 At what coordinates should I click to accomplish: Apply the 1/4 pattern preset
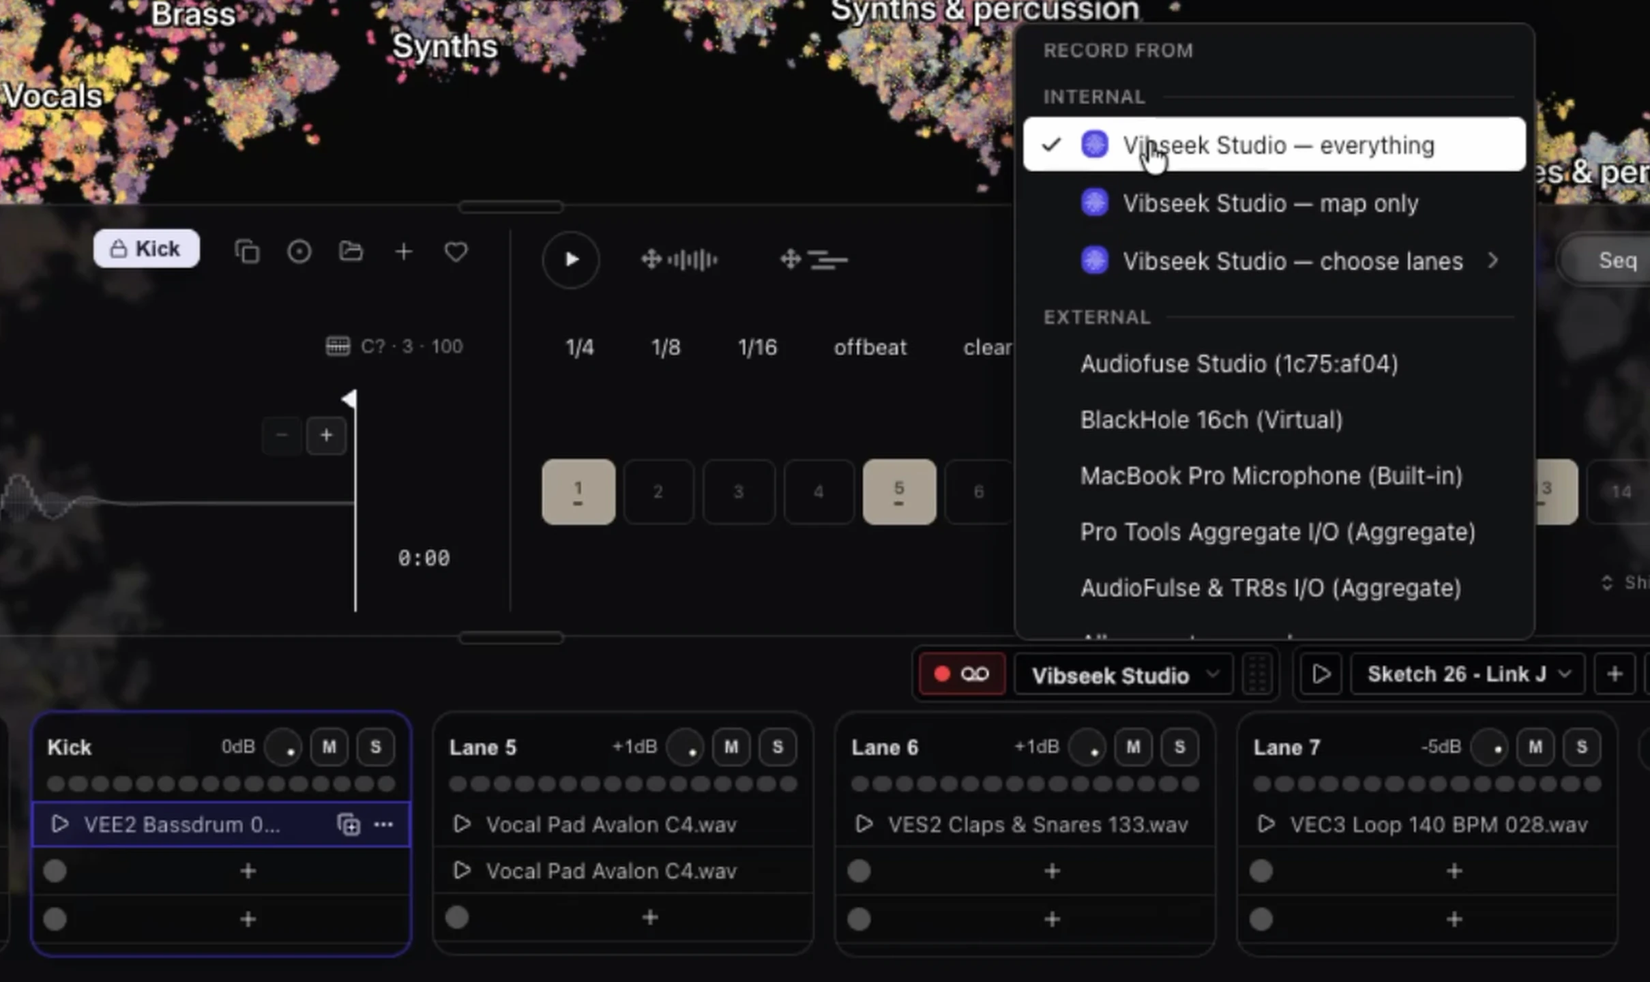click(579, 347)
